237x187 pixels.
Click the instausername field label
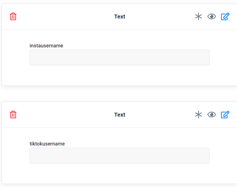(46, 45)
